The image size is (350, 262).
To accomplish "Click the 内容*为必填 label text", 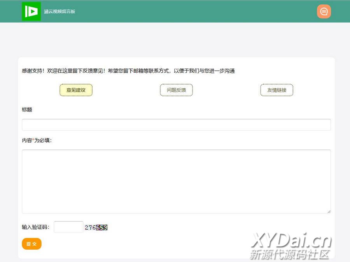I will pyautogui.click(x=37, y=141).
